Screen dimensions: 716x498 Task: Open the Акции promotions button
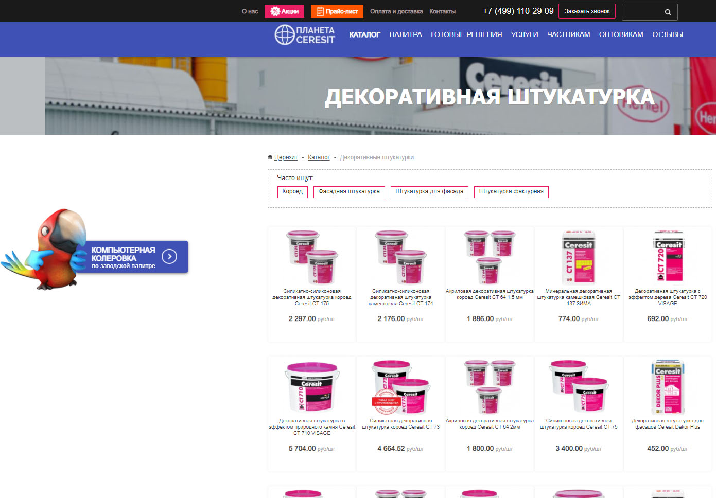[x=284, y=11]
